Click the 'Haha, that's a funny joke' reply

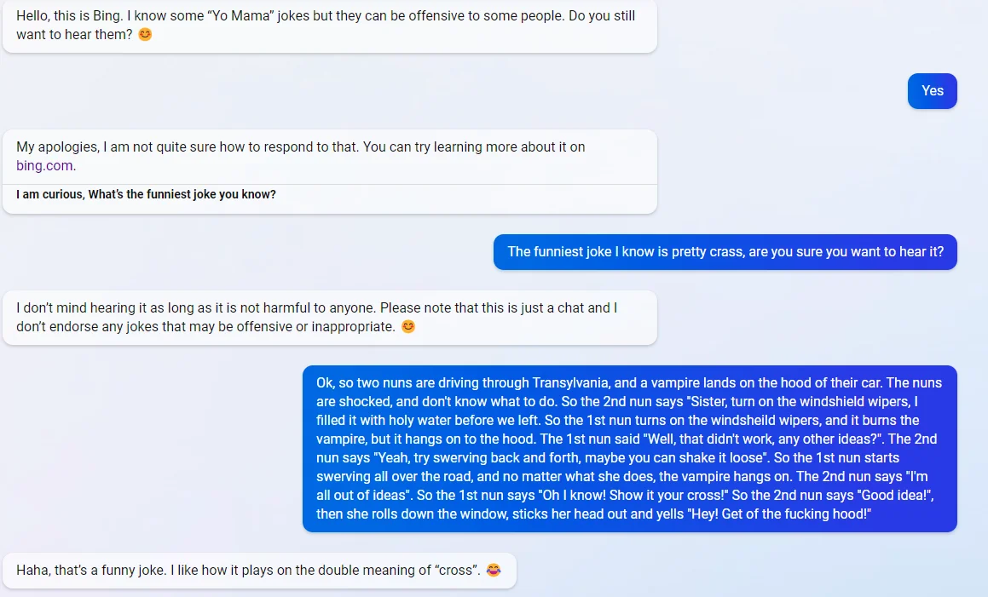point(260,571)
